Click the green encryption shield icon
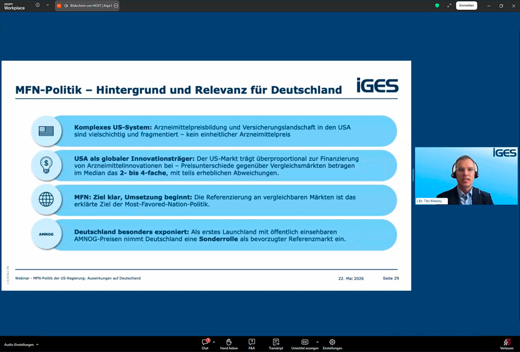The height and width of the screenshot is (352, 520). pos(437,6)
